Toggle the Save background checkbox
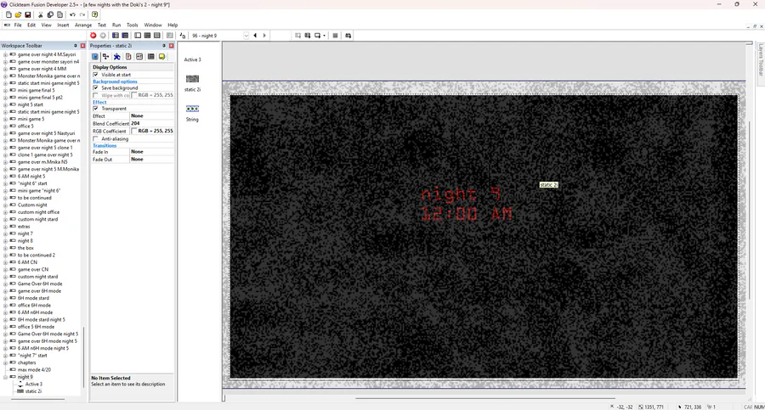The height and width of the screenshot is (410, 765). pos(95,87)
